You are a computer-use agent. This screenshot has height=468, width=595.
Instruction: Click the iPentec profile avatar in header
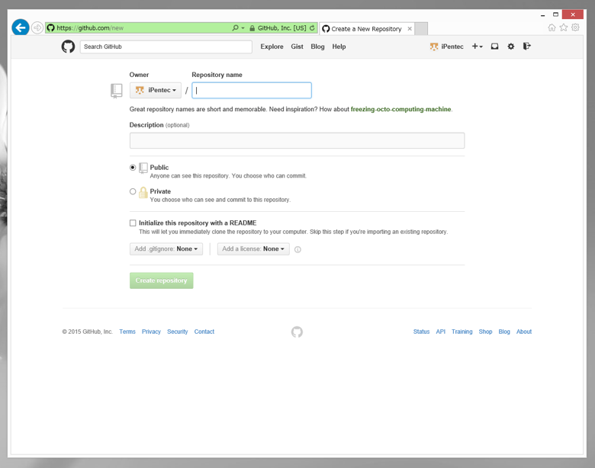pyautogui.click(x=434, y=46)
